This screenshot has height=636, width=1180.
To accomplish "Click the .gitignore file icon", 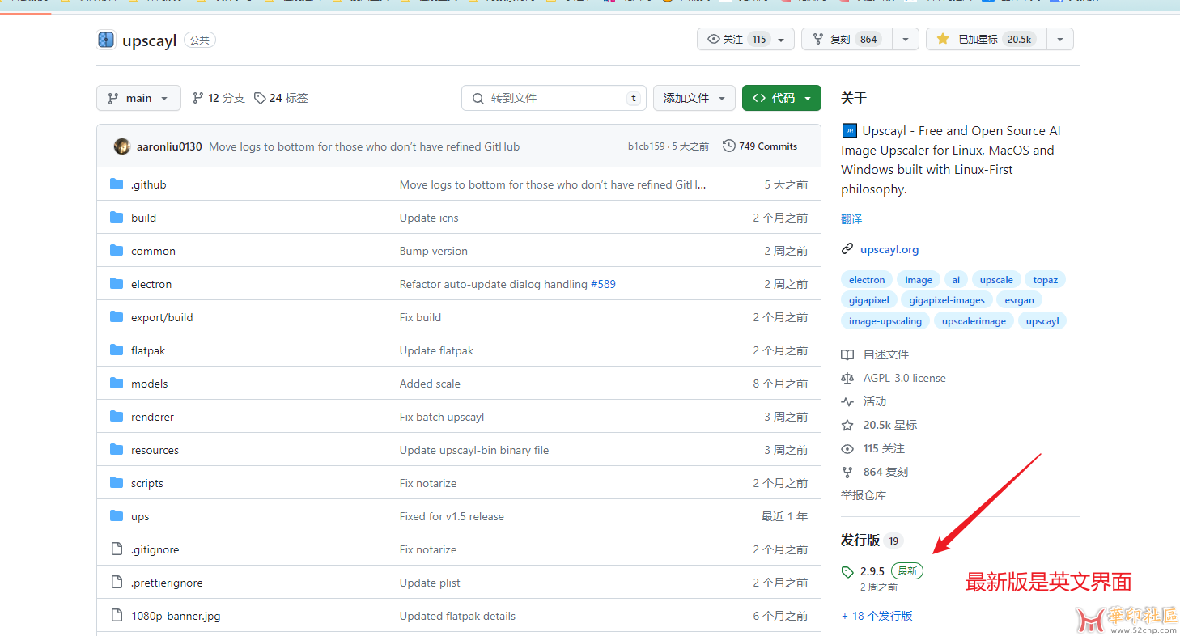I will tap(117, 549).
